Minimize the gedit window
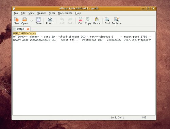Viewport: 170px width, 129px height. (143, 8)
